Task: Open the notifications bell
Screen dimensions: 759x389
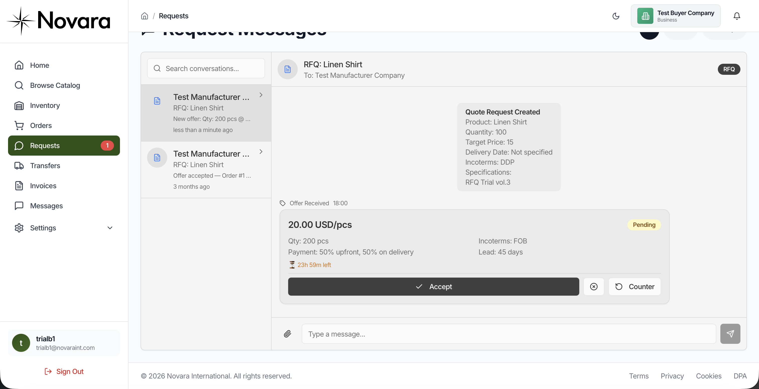Action: click(737, 16)
